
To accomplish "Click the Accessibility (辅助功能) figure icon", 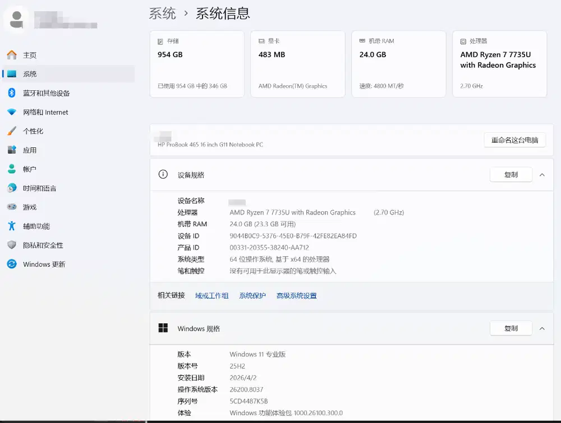I will click(12, 226).
